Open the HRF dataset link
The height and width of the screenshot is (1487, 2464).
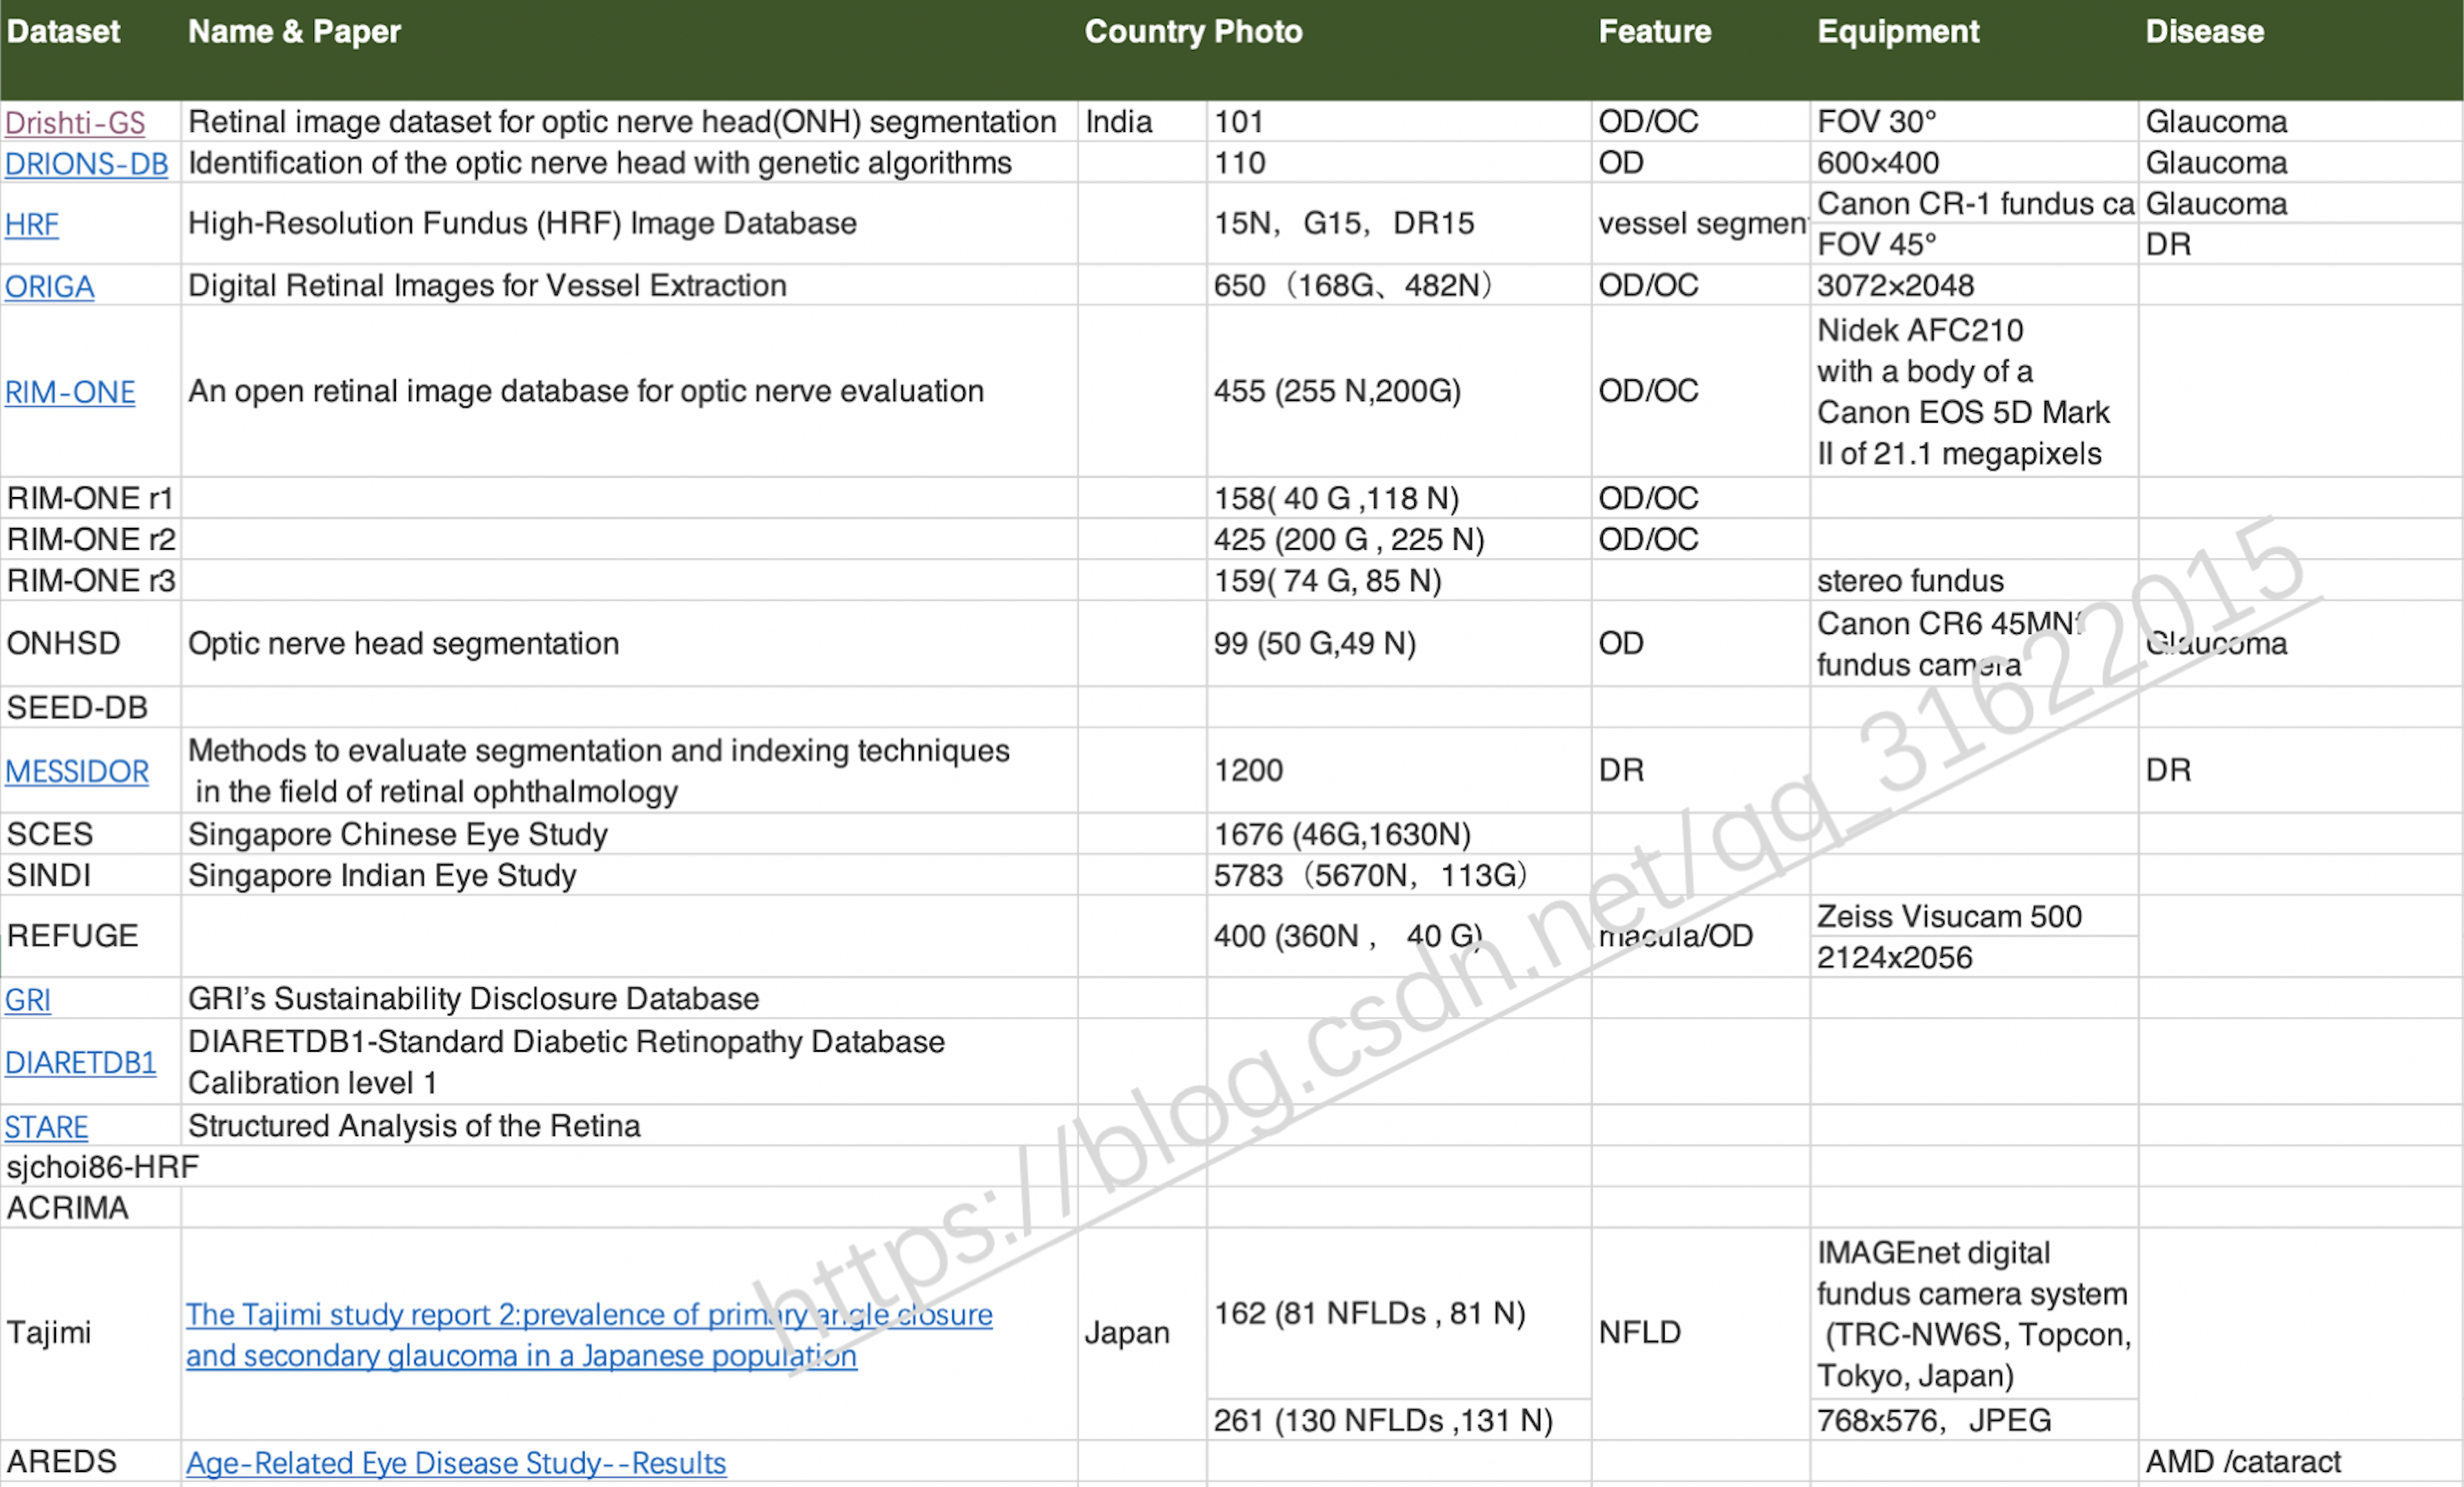(x=32, y=224)
